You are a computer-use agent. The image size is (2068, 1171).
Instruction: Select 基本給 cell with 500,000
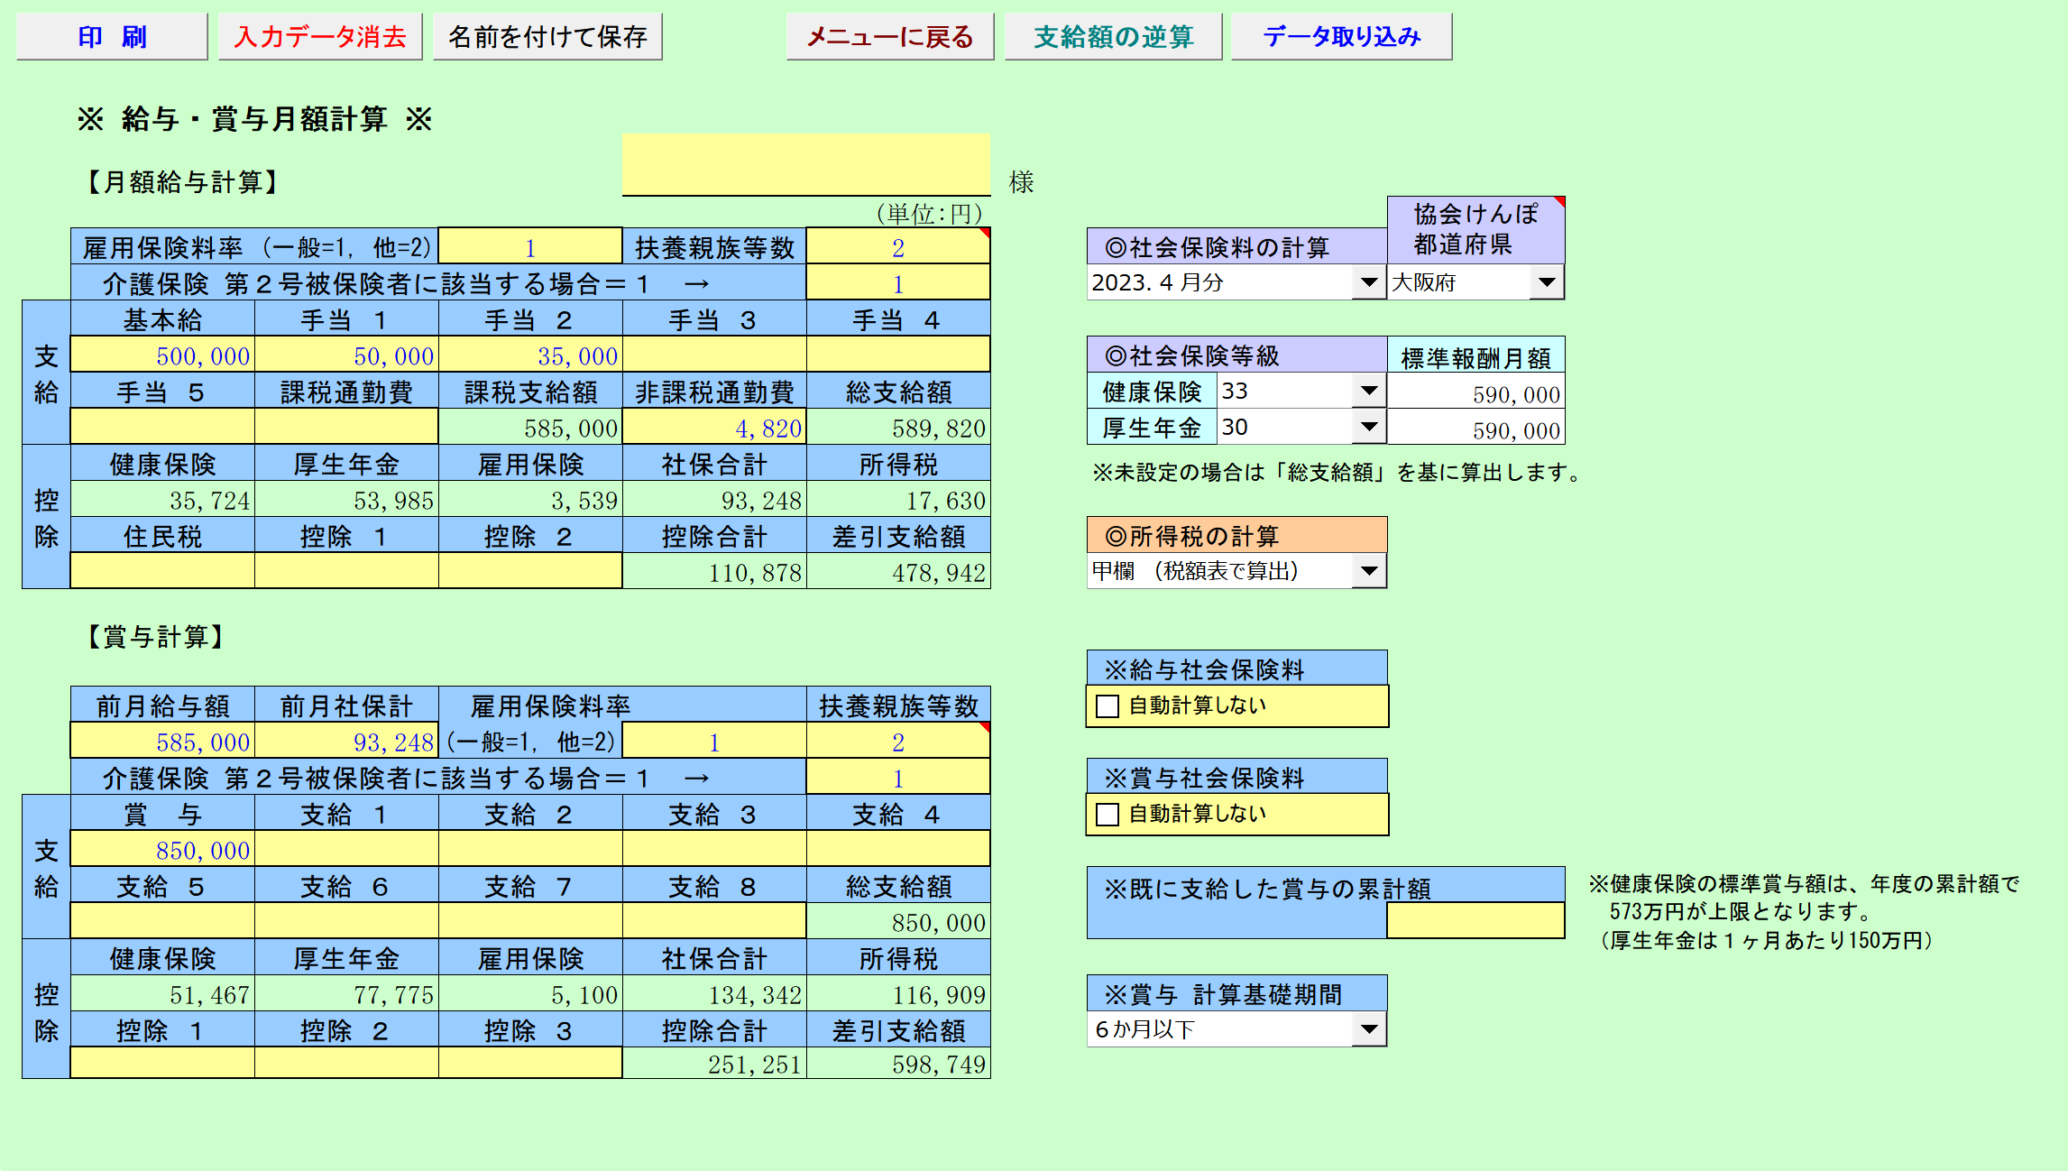163,355
